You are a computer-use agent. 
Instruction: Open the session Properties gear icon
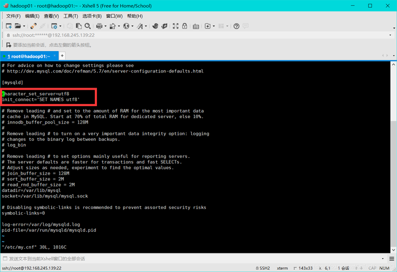[x=54, y=26]
